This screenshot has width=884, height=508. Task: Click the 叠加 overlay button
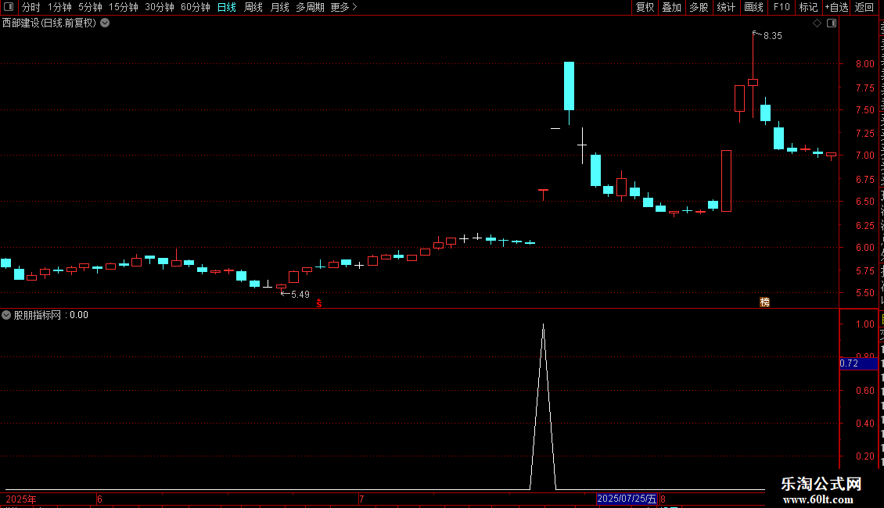coord(671,7)
